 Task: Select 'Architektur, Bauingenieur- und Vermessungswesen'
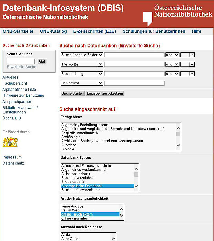[x=118, y=141]
